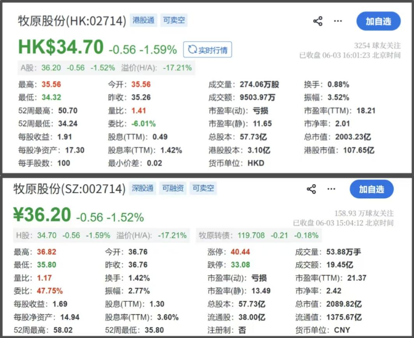Click the 52周最高 58.02 value

63,330
